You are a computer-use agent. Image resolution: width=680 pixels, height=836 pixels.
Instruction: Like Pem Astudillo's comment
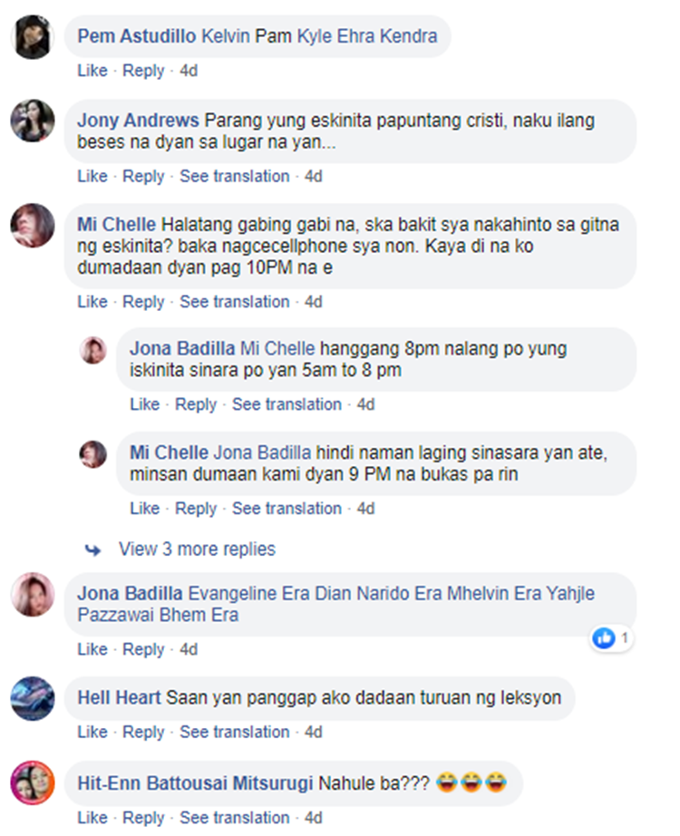[x=92, y=71]
